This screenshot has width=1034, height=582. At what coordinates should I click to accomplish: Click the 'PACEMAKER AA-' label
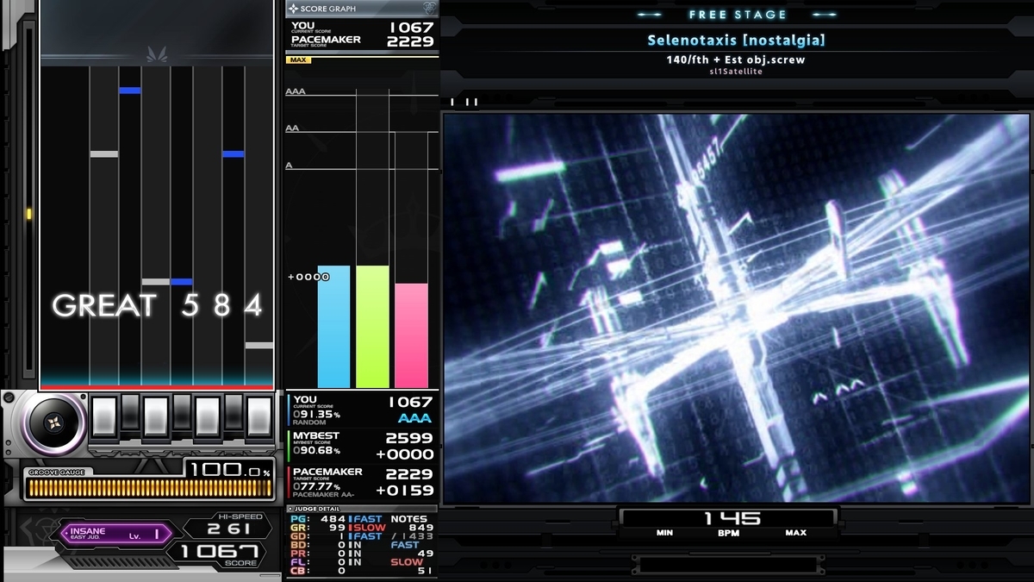325,495
